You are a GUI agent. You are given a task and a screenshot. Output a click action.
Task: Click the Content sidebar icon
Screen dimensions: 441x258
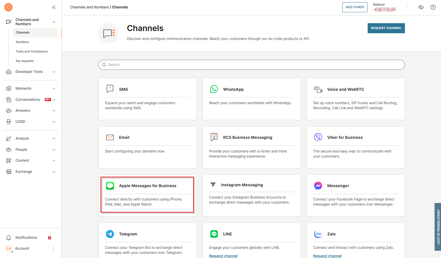(9, 161)
